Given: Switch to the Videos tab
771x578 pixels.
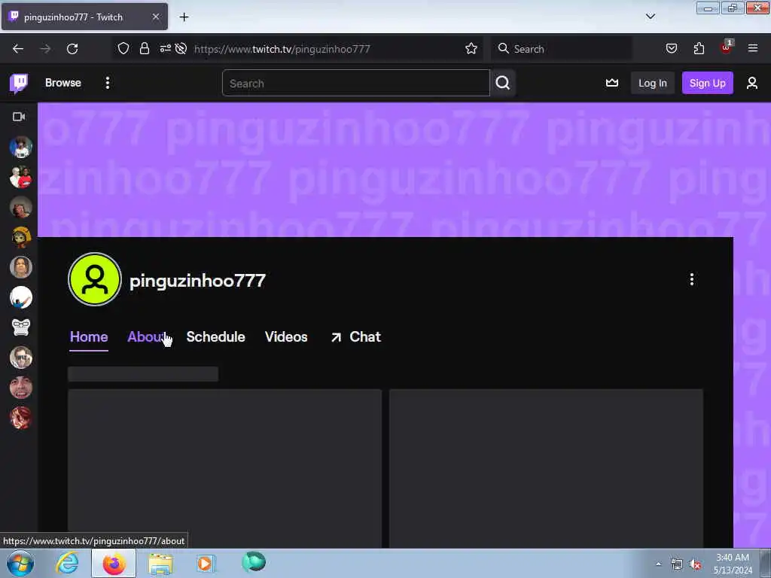Looking at the screenshot, I should pos(286,337).
